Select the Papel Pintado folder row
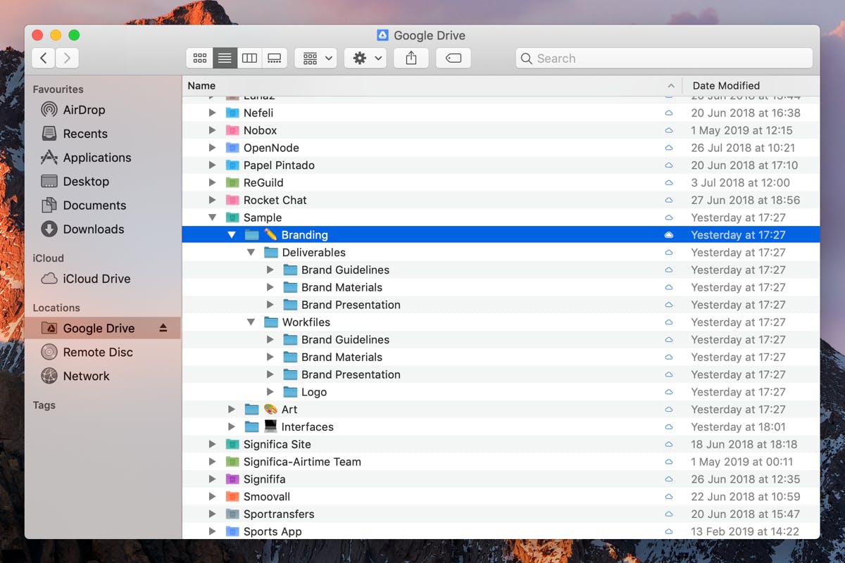The width and height of the screenshot is (845, 563). [x=501, y=165]
